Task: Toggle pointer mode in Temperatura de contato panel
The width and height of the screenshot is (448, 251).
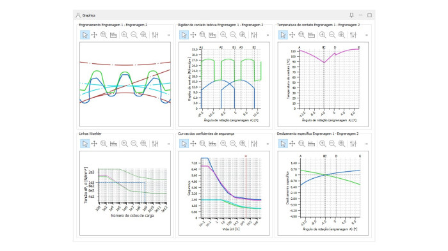Action: coord(283,34)
